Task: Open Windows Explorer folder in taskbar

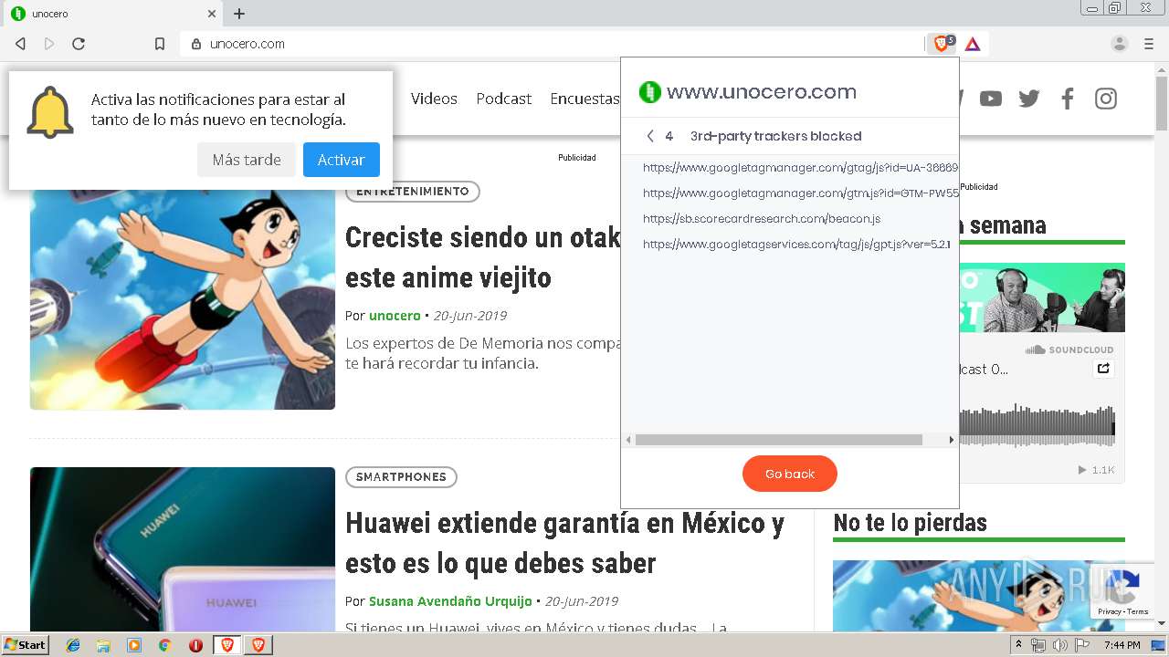Action: [x=103, y=645]
